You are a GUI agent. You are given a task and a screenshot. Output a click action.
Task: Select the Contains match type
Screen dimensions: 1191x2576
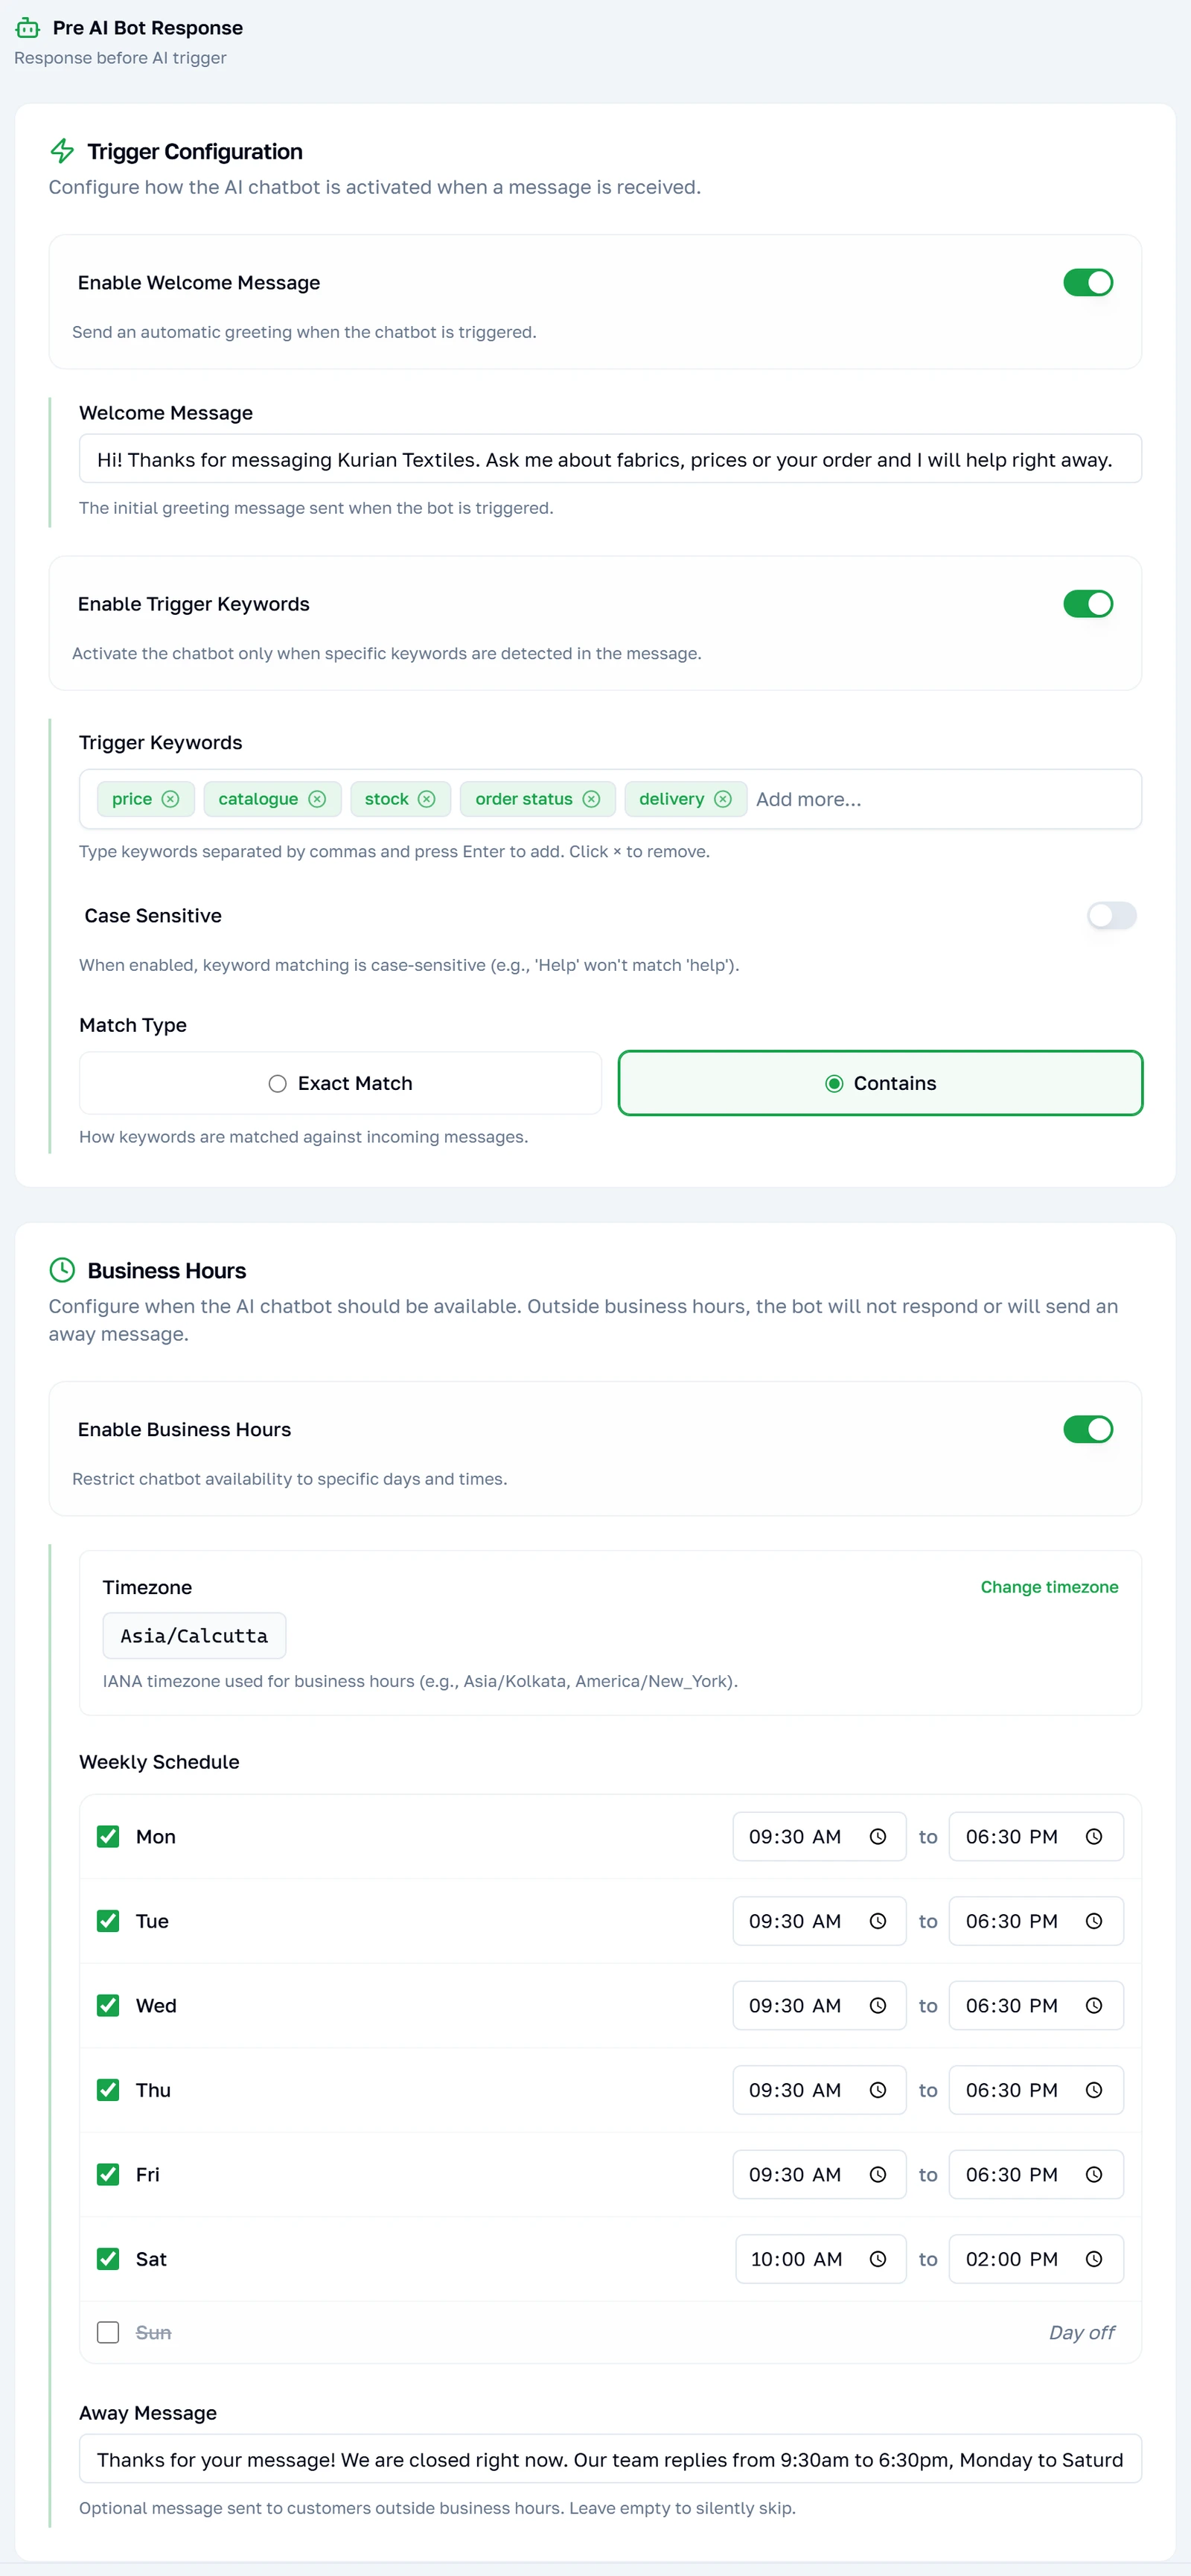(880, 1083)
